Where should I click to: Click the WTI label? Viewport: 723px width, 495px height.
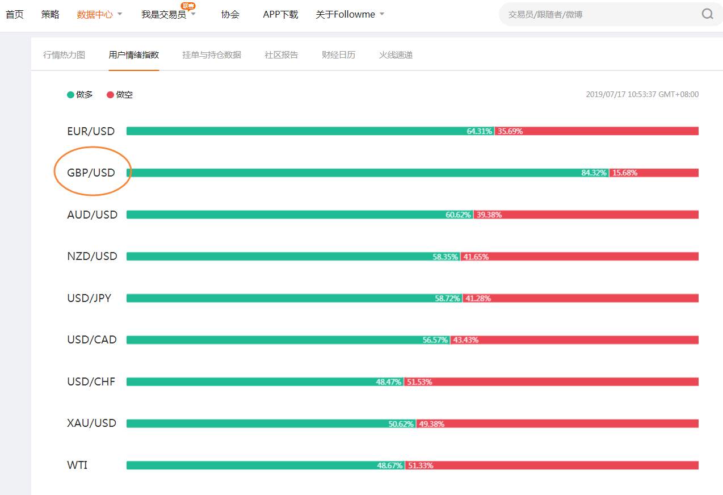pyautogui.click(x=77, y=465)
